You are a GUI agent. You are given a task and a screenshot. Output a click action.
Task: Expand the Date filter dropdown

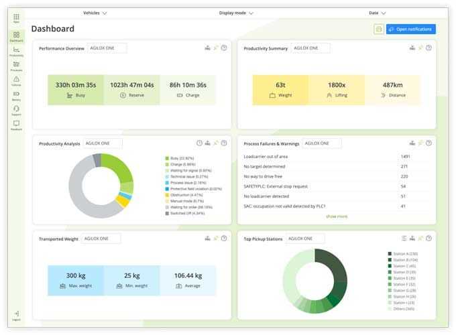tap(377, 13)
